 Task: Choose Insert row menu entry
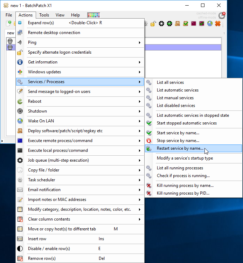coord(80,239)
